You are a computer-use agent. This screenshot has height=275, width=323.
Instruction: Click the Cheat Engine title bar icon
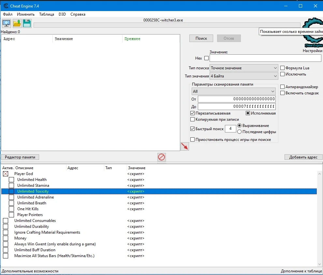point(6,6)
